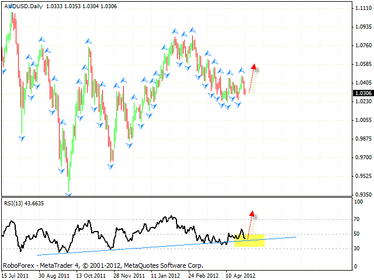
Task: Click the 30 Aug 2011 date label
Action: 53,274
